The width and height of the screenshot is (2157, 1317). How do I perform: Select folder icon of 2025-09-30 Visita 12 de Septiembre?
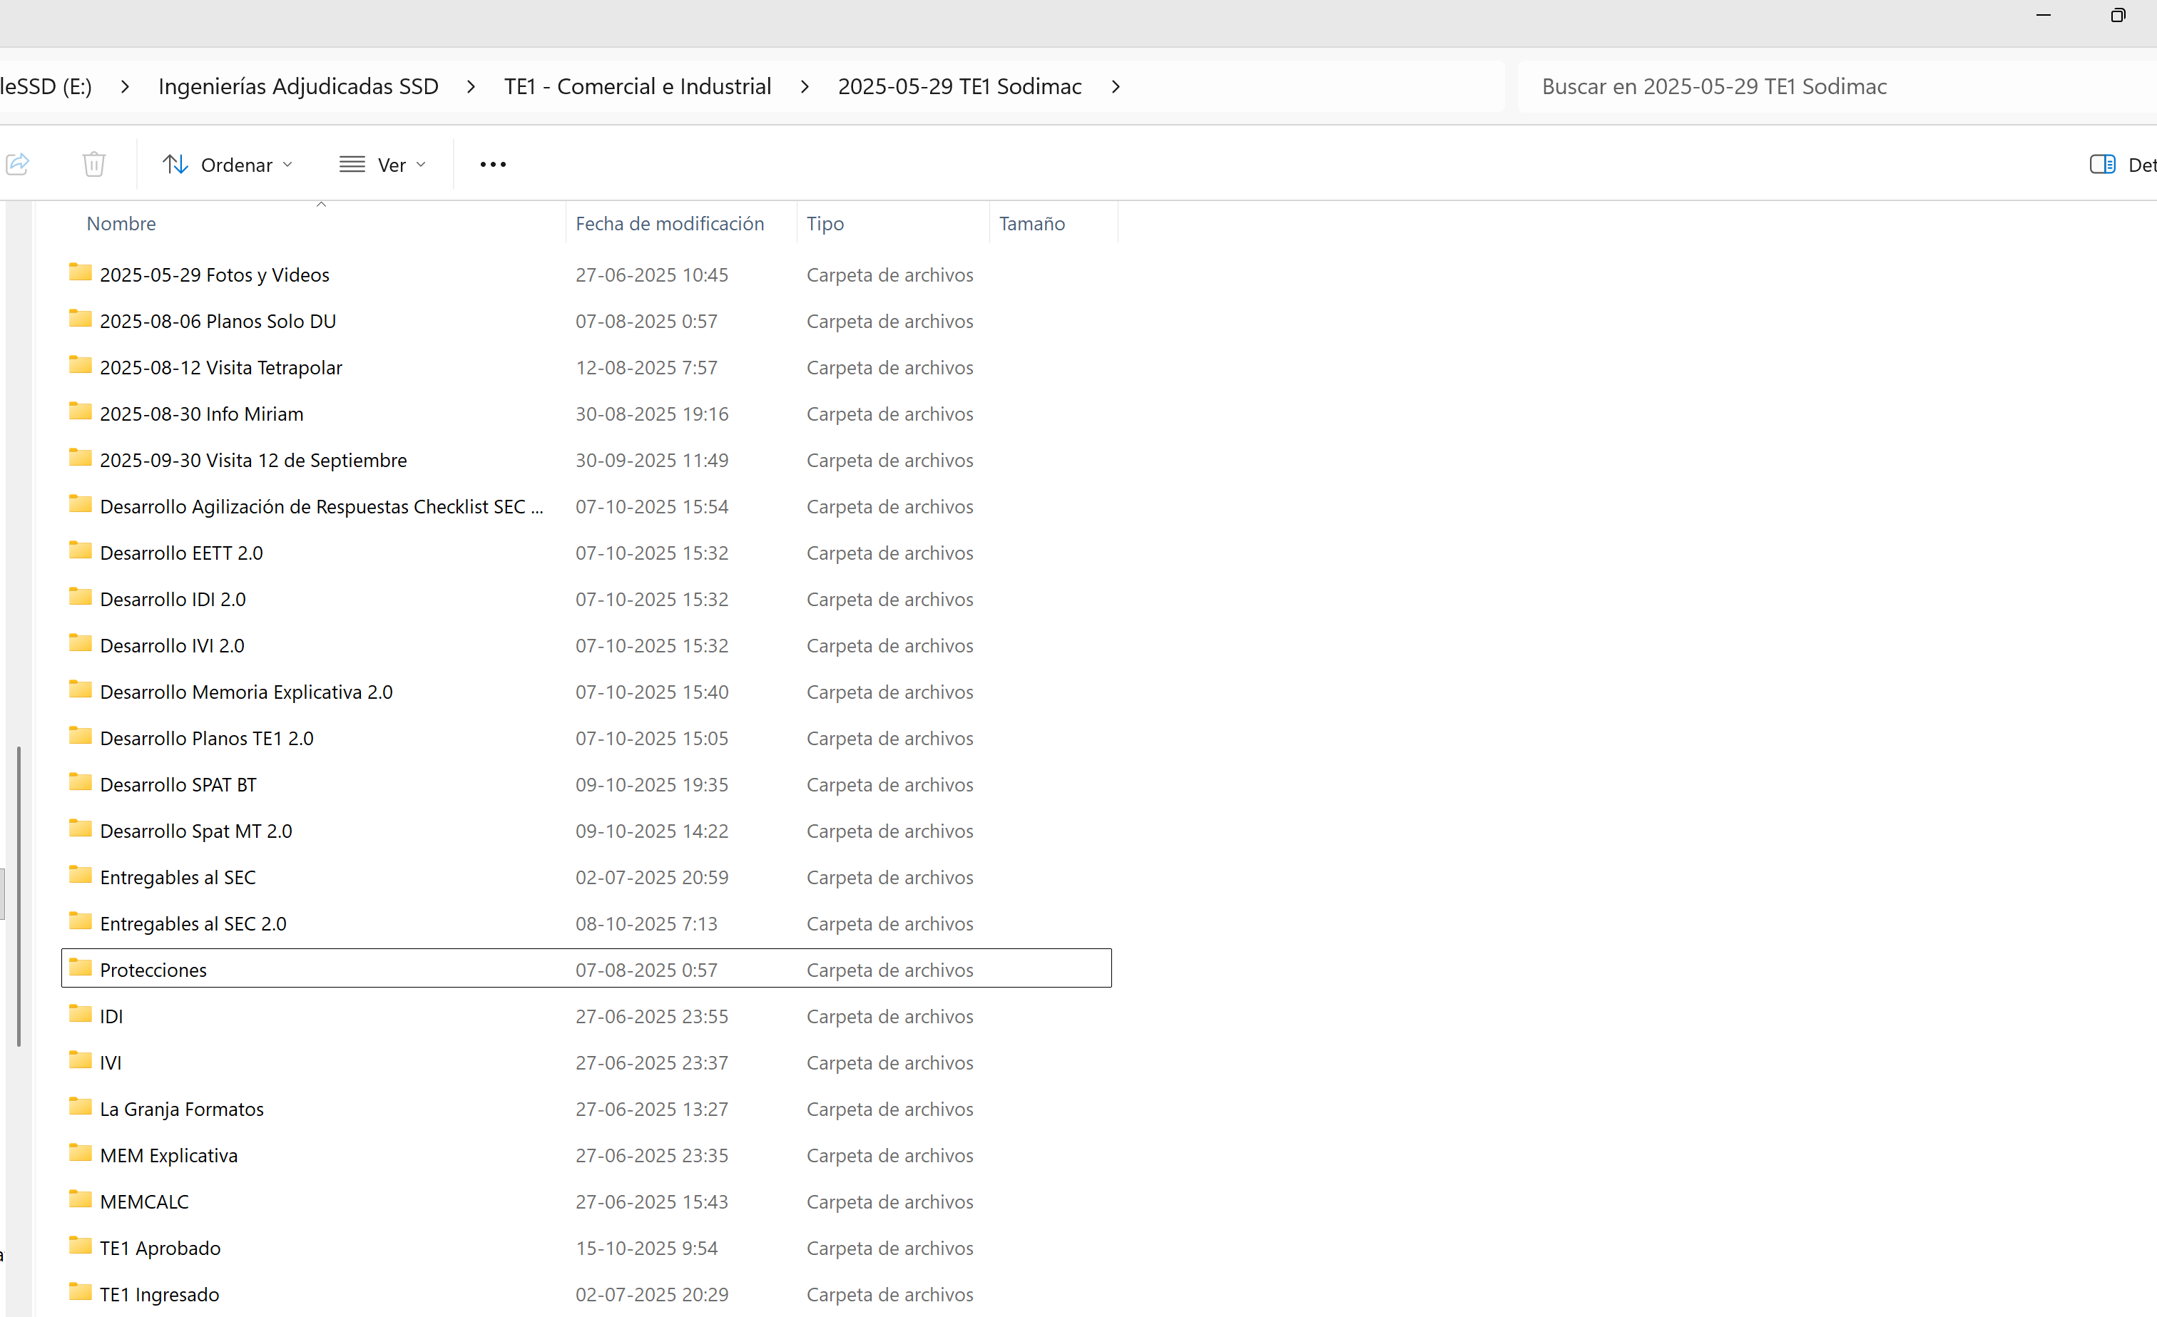click(x=81, y=458)
